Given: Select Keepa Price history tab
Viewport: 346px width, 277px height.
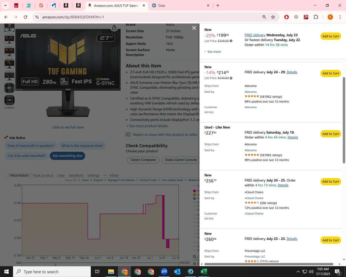Looking at the screenshot, I should coord(19,175).
